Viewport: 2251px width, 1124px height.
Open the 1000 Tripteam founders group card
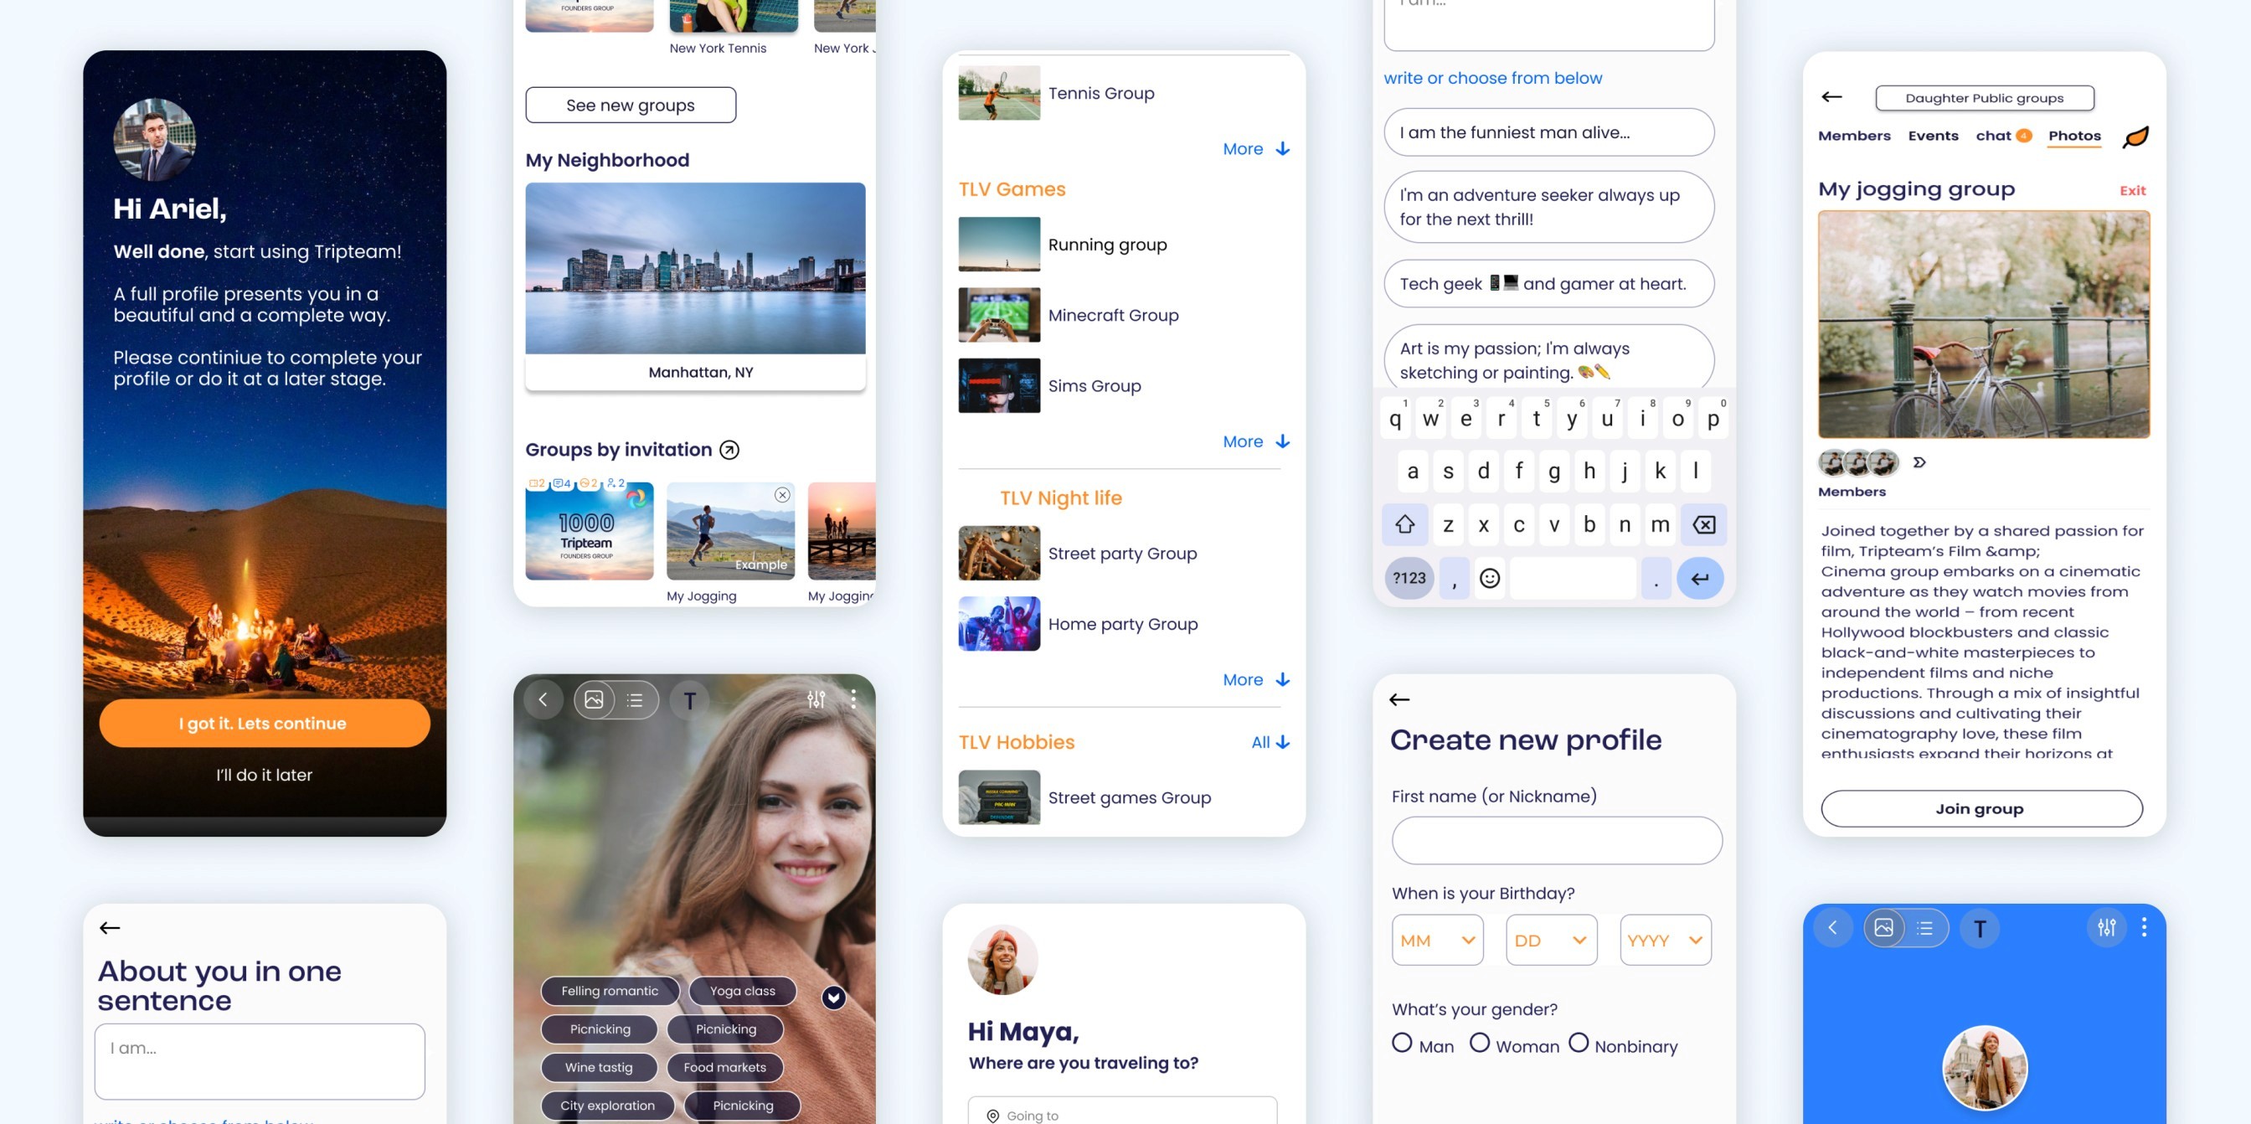[589, 531]
